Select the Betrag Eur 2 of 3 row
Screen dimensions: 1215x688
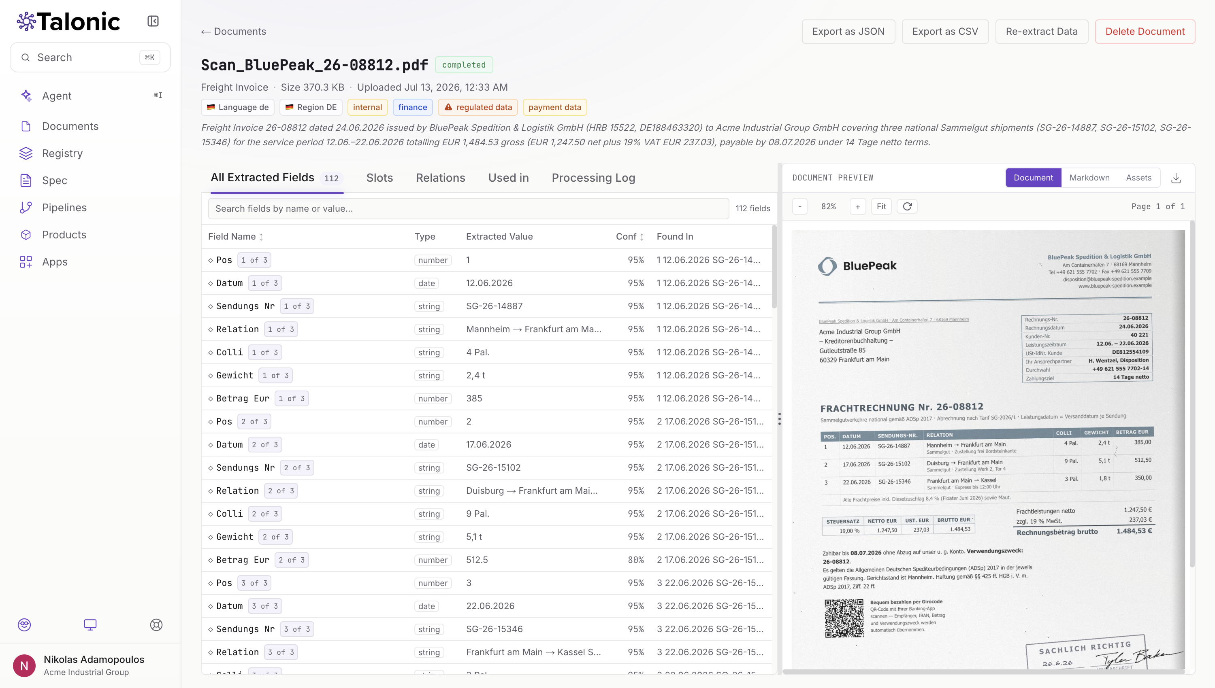[x=486, y=560]
